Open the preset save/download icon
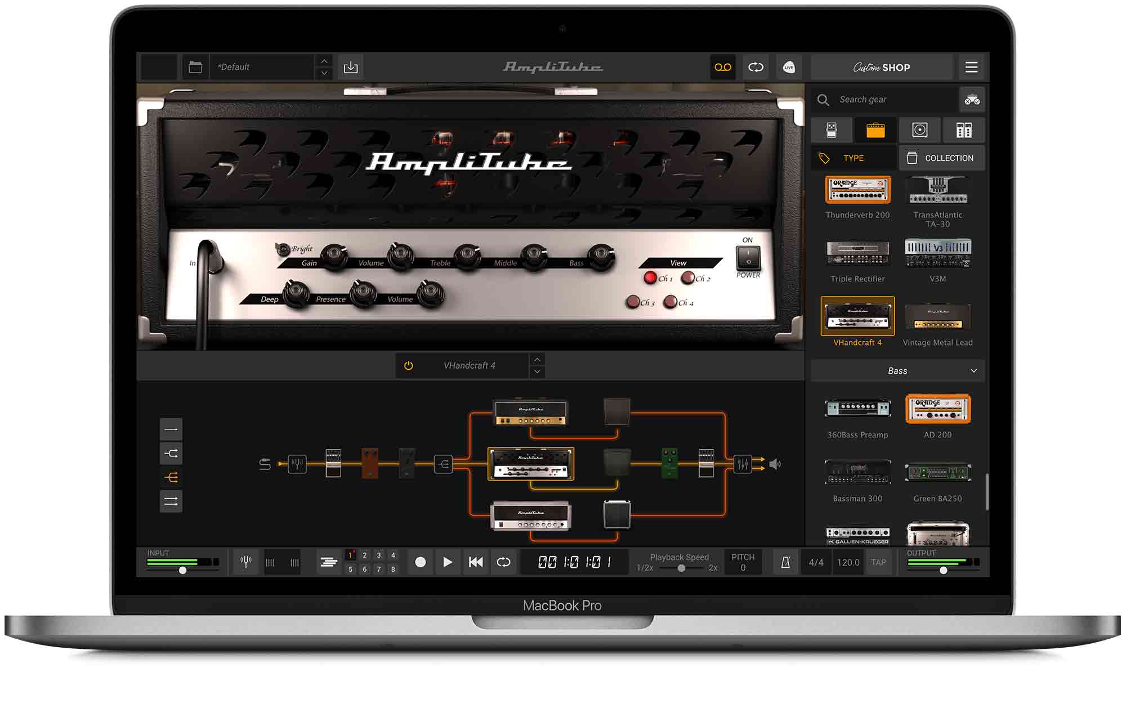Viewport: 1126px width, 722px height. (x=352, y=66)
